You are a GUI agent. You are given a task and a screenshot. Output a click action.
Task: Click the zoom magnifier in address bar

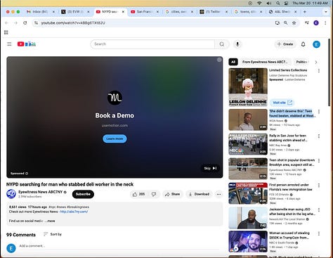285,22
